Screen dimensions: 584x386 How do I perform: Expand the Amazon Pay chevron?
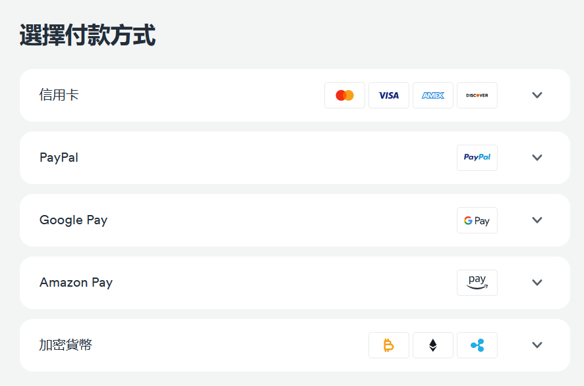(x=537, y=282)
